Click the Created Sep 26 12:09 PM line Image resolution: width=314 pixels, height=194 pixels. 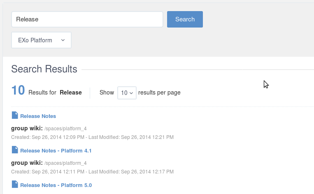pyautogui.click(x=92, y=137)
